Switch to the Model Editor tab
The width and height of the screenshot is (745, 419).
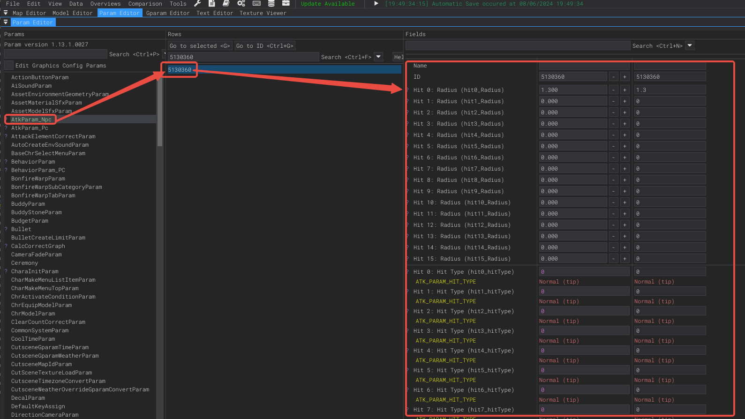point(73,13)
